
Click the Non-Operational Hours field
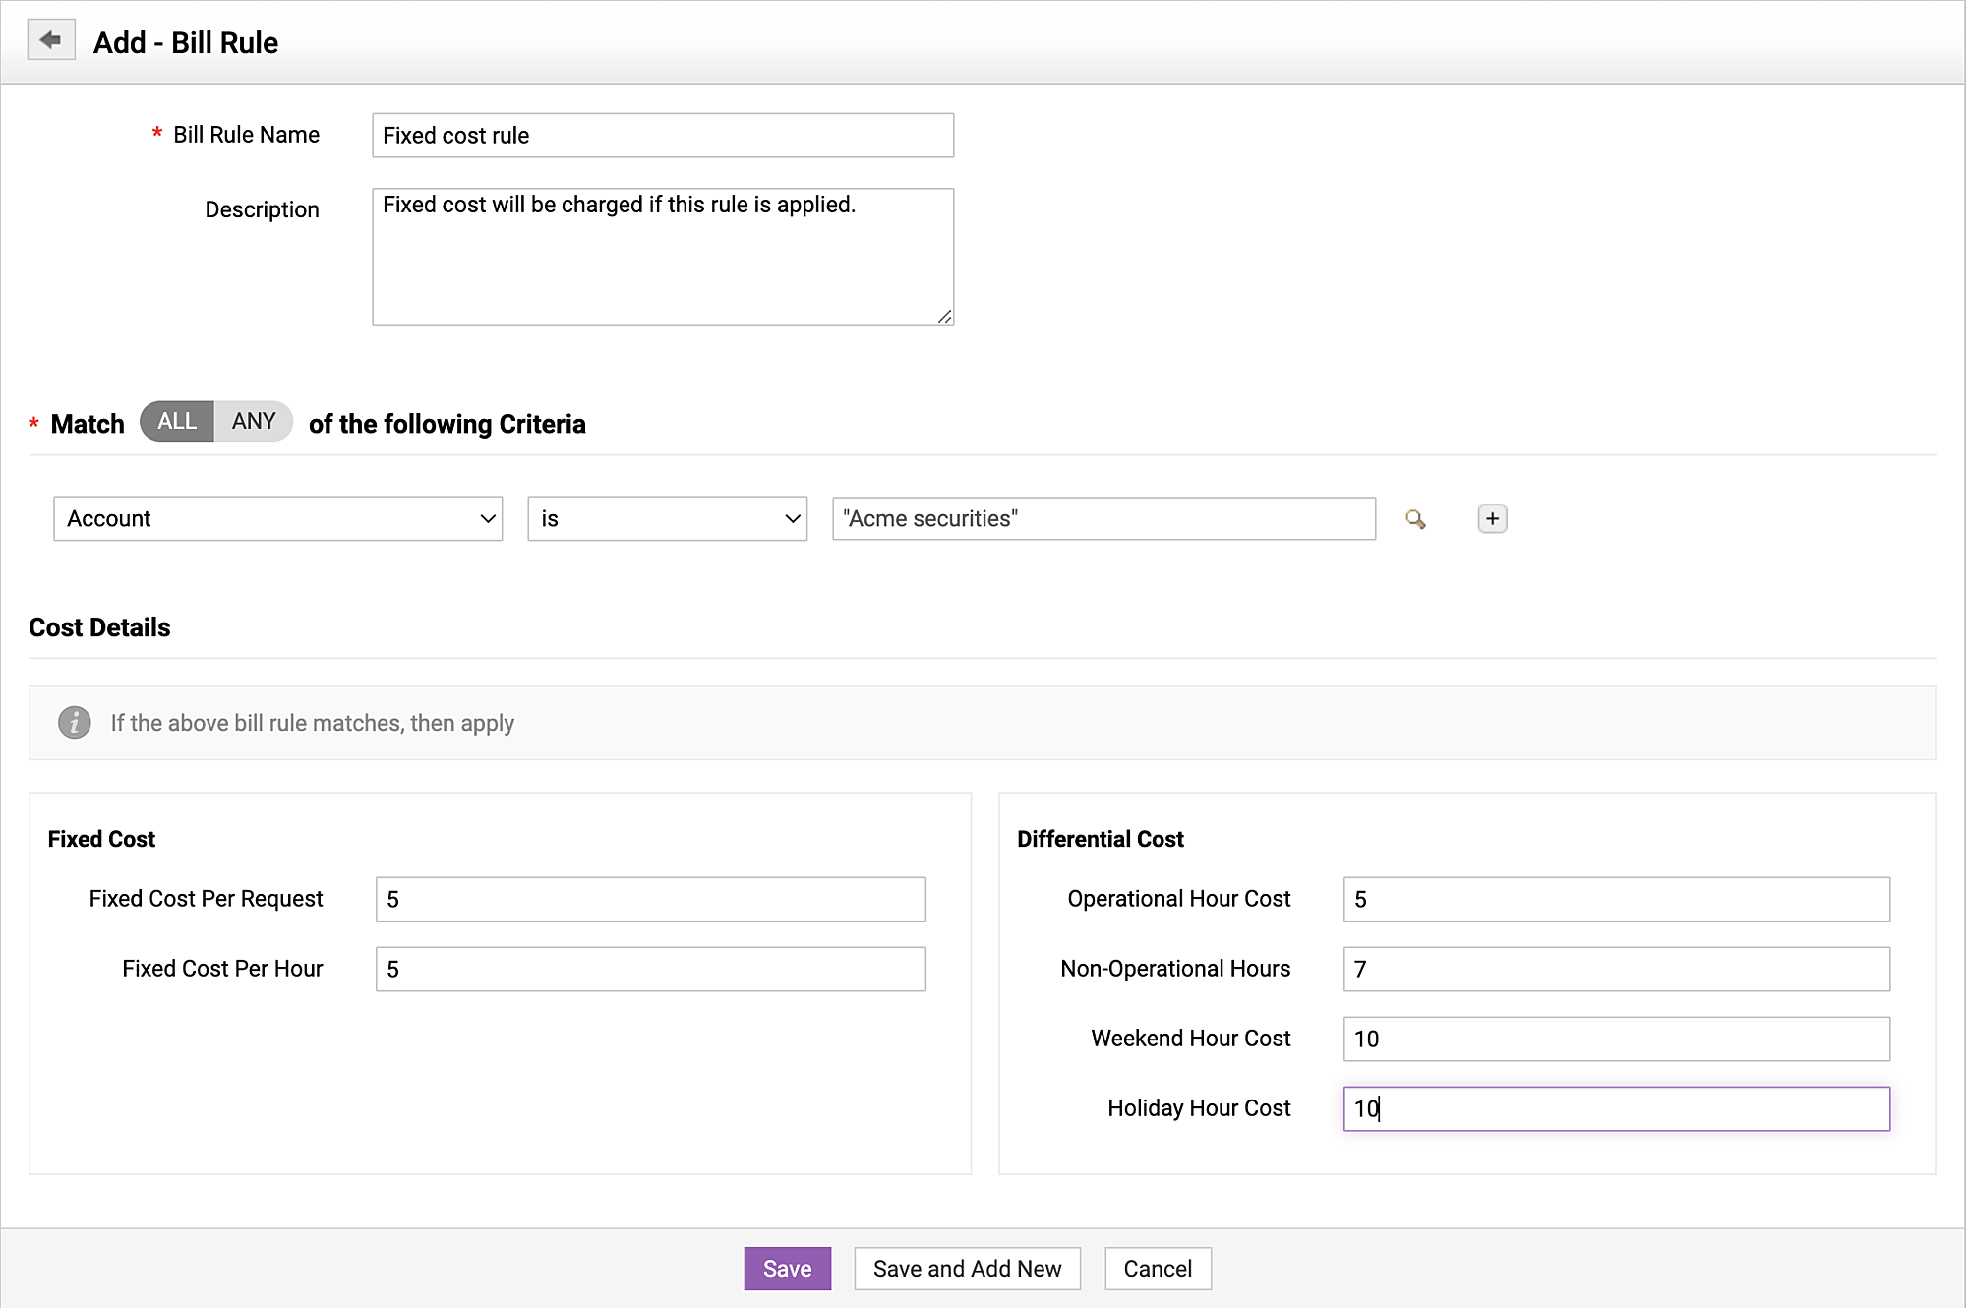point(1616,969)
